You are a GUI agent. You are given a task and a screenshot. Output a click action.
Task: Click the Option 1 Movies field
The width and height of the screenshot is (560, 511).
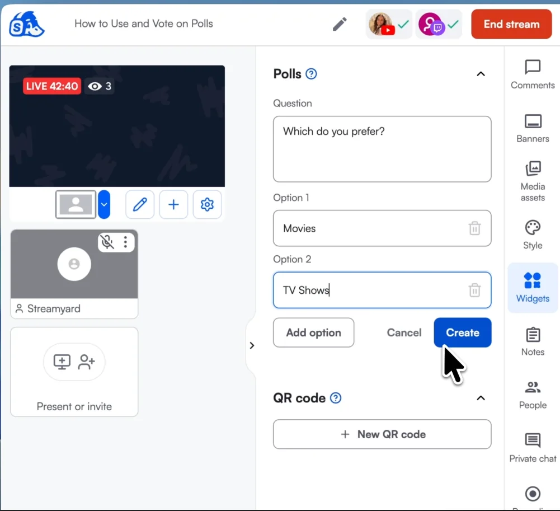pos(382,228)
